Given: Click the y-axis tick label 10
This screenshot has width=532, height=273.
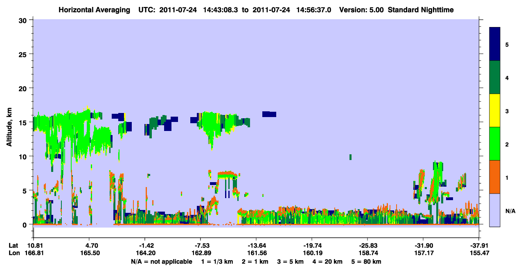Looking at the screenshot, I should point(24,156).
